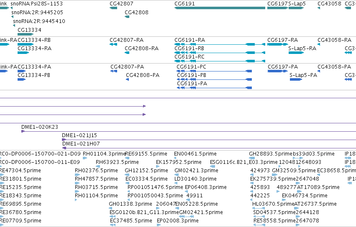
Task: Click the CG42807 gene label
Action: 121,4
